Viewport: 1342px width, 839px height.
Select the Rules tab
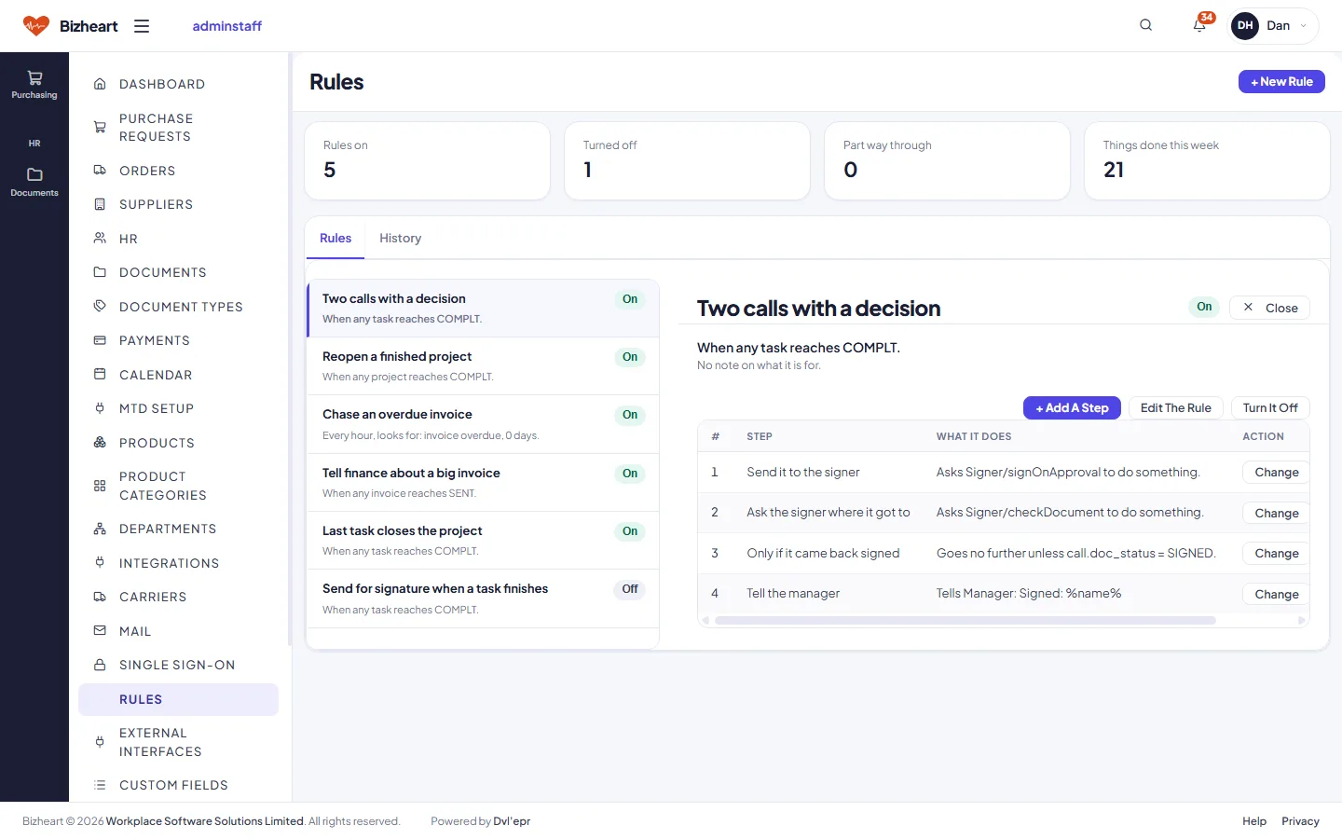click(335, 239)
